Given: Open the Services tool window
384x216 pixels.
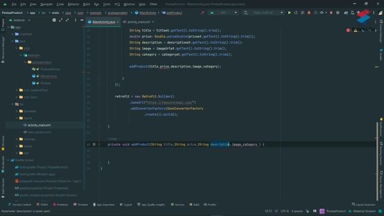Looking at the screenshot, I should coord(178,205).
